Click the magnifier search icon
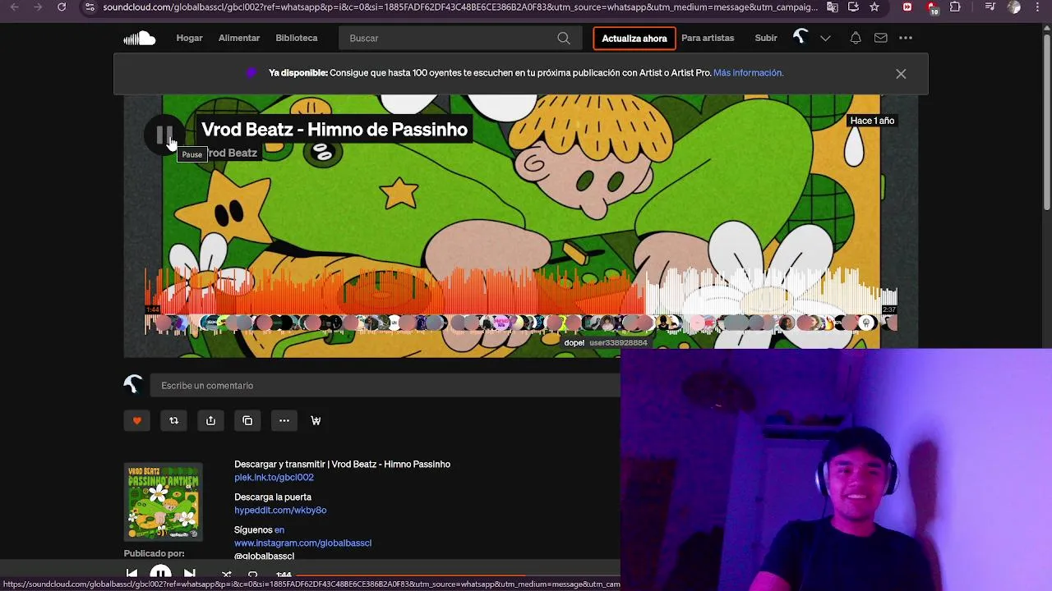1052x591 pixels. (x=564, y=38)
